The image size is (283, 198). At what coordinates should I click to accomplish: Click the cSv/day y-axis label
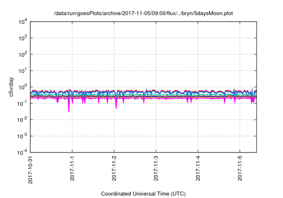pos(11,87)
